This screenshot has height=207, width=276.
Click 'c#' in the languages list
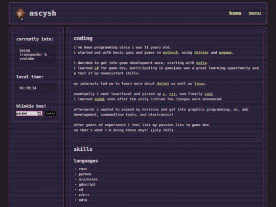[81, 190]
